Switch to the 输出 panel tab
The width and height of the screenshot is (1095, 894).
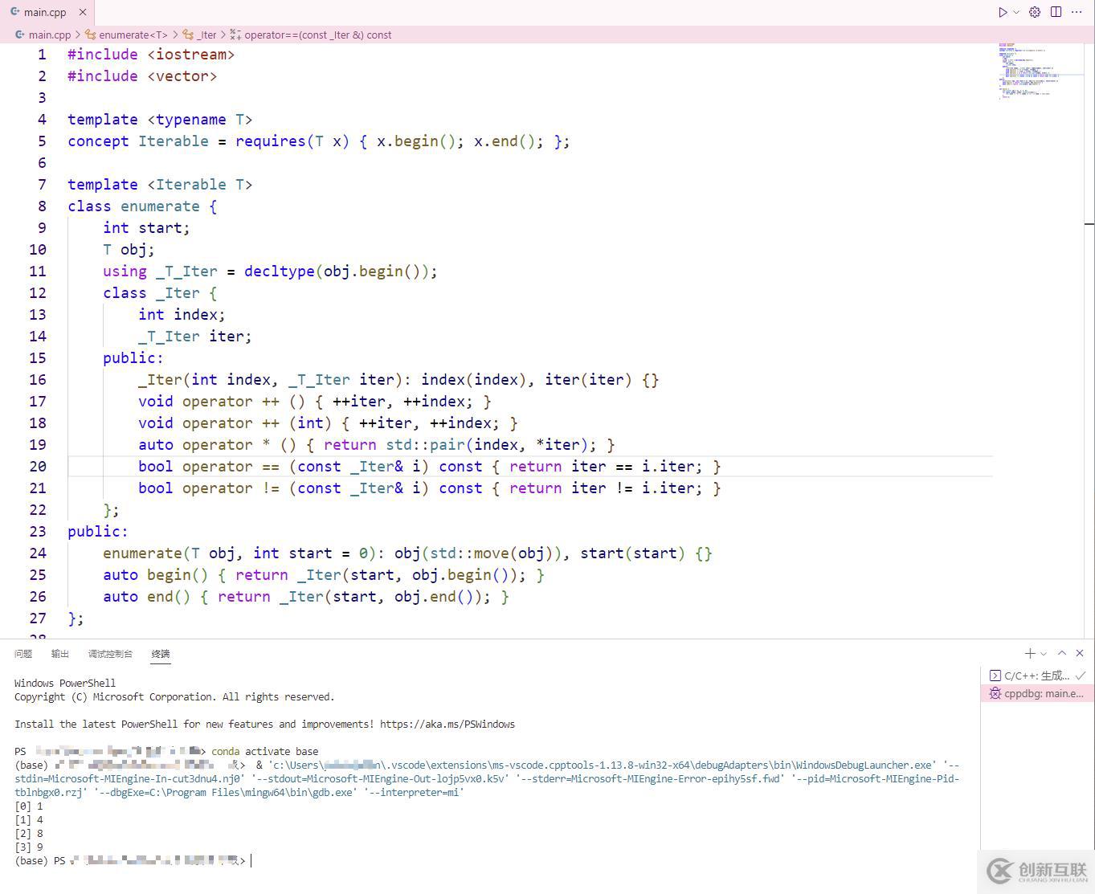pos(60,654)
